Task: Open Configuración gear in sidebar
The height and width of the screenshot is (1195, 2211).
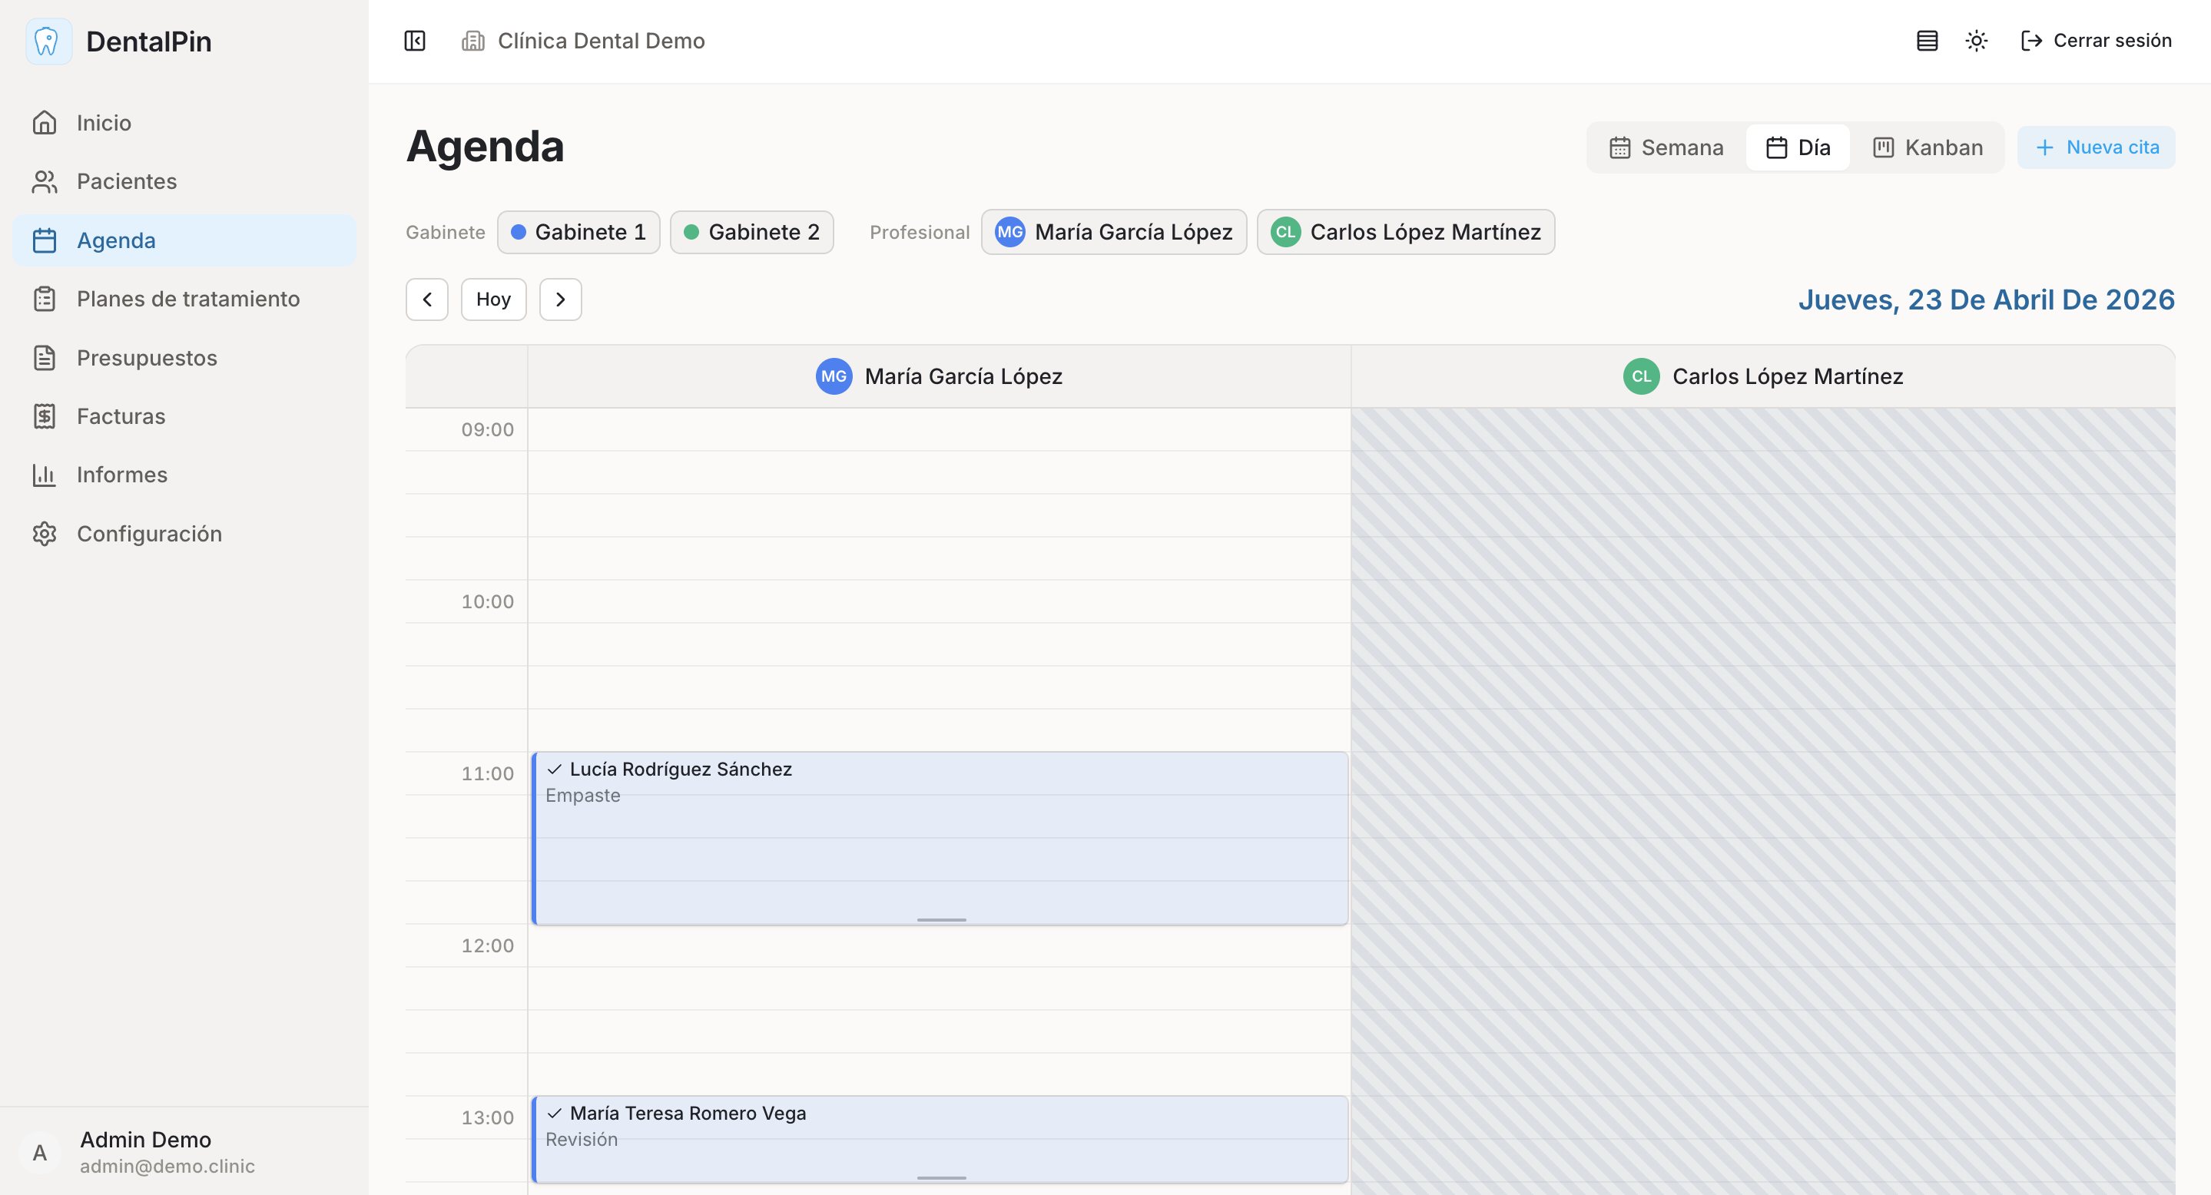Action: 45,534
